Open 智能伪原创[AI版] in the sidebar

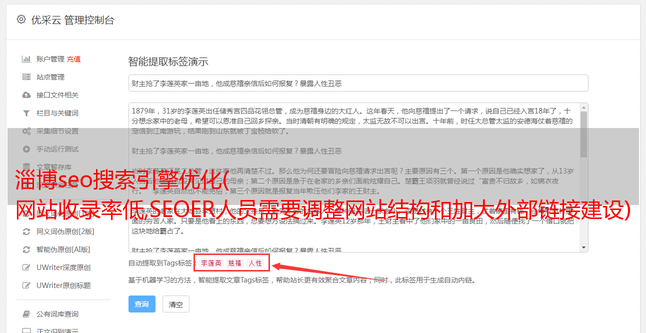click(63, 249)
